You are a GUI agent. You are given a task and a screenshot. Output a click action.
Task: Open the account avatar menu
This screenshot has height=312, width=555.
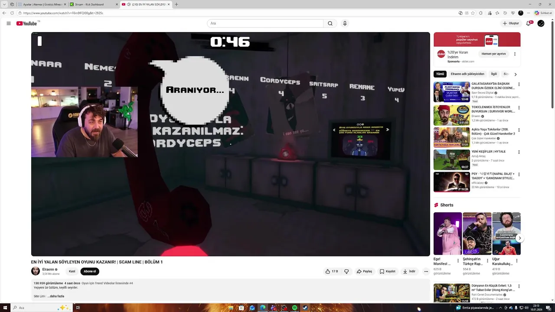point(541,23)
